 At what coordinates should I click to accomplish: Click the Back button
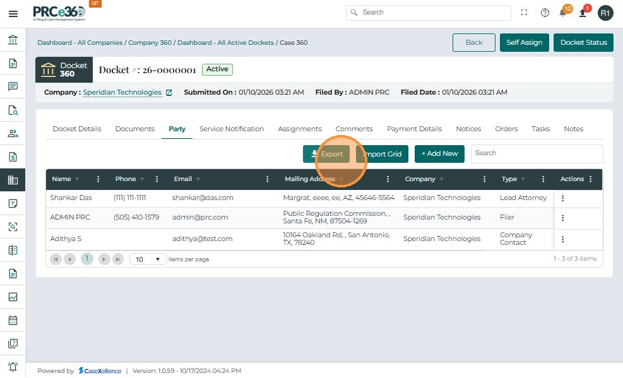point(474,42)
